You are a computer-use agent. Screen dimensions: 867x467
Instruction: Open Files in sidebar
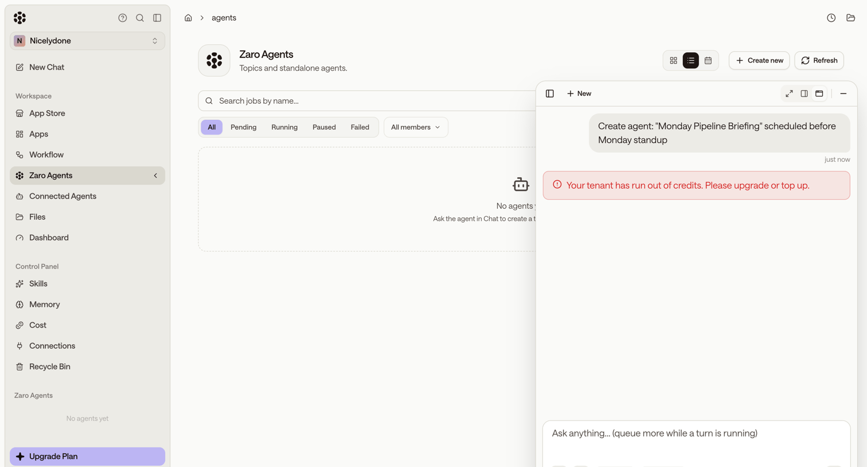tap(87, 217)
